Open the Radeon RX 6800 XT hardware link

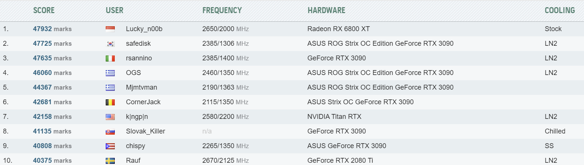tap(341, 29)
